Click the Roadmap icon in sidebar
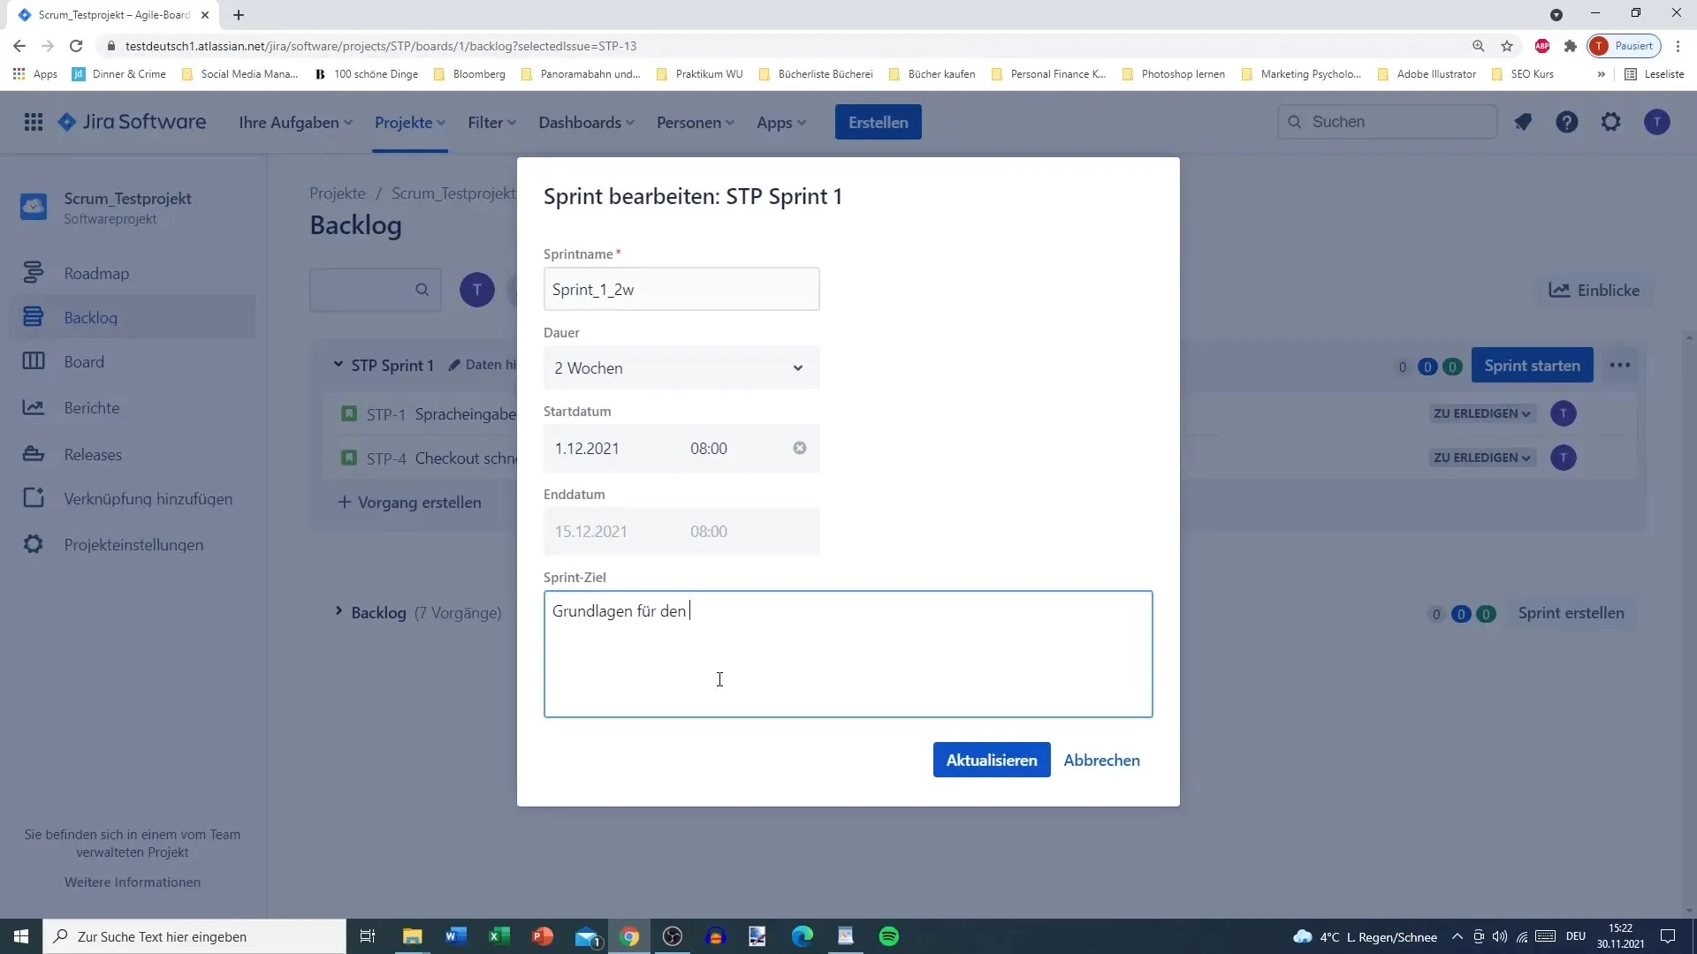Screen dimensions: 1697x954 pyautogui.click(x=32, y=273)
